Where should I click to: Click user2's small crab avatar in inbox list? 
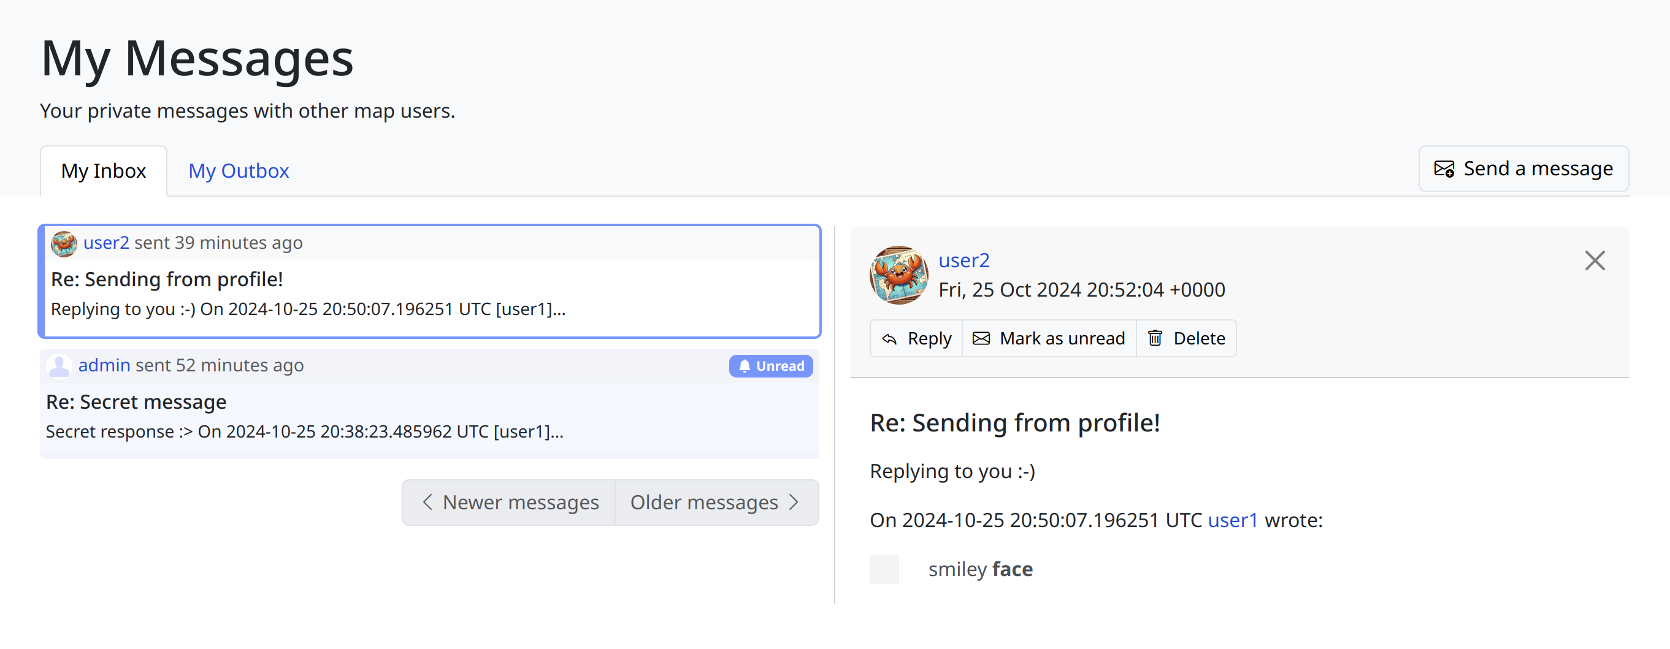click(x=64, y=243)
